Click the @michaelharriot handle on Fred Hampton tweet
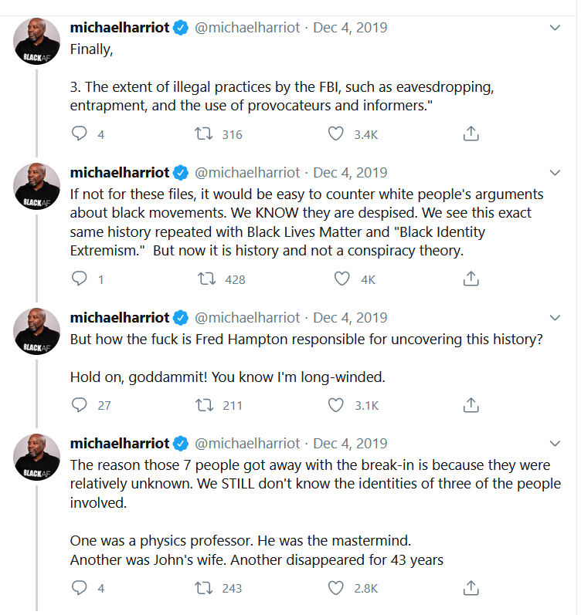This screenshot has width=581, height=615. [246, 318]
